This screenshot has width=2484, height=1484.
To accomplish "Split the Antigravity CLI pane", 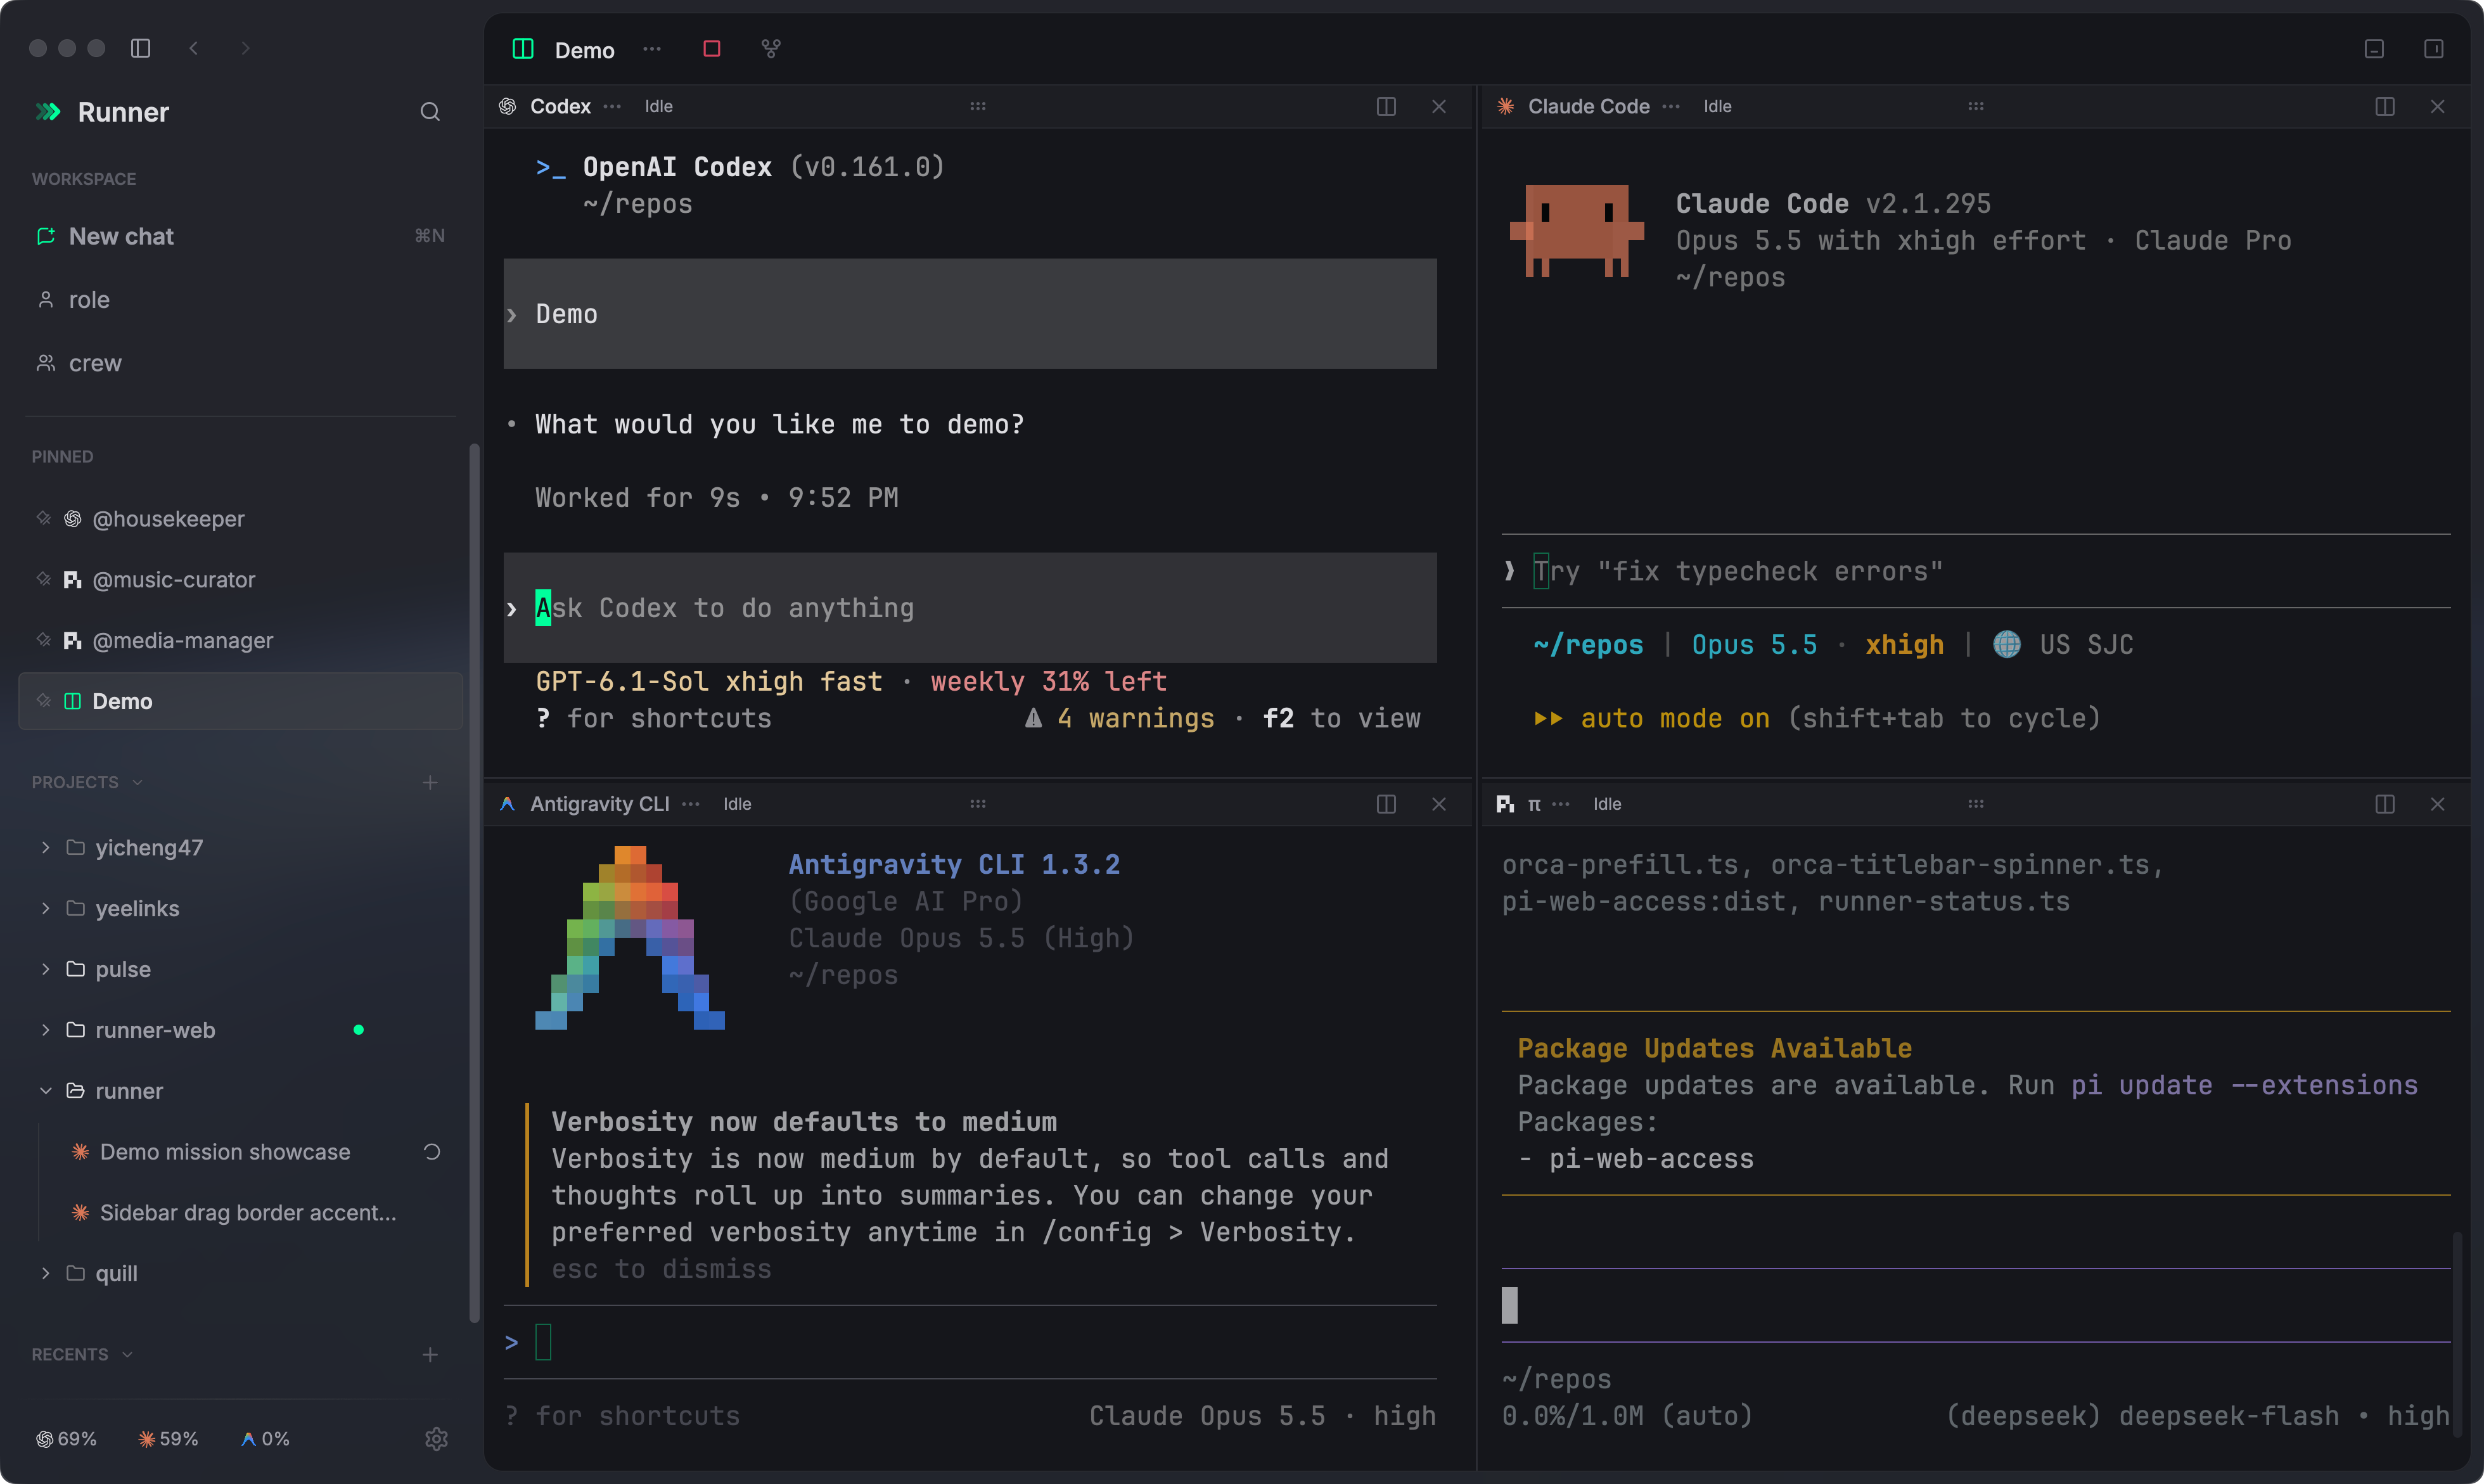I will point(1386,804).
